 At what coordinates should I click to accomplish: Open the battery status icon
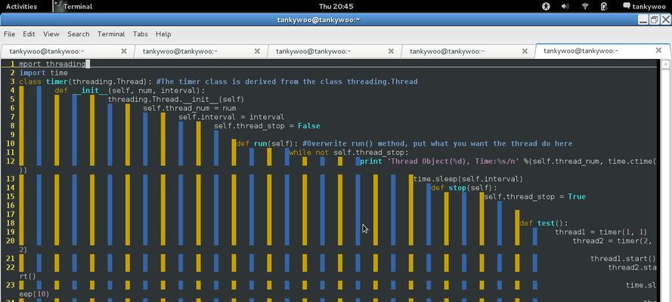click(604, 6)
